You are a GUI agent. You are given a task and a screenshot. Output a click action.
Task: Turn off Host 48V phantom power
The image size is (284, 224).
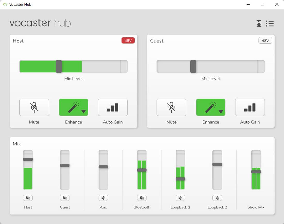(x=128, y=41)
